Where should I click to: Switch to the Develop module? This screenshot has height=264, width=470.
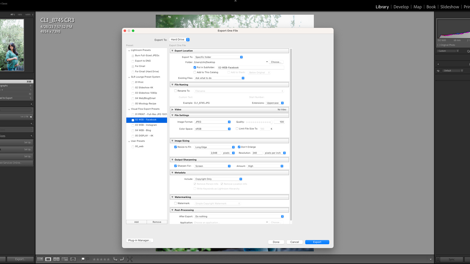point(401,7)
